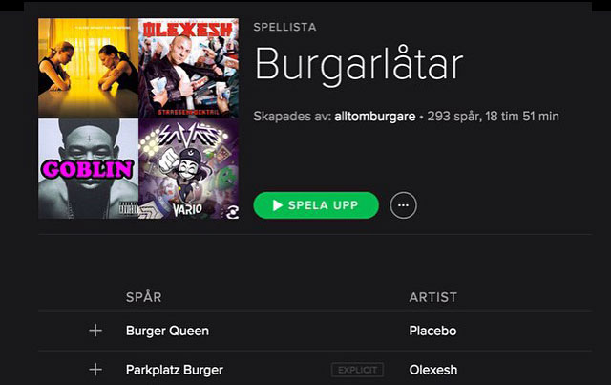Screen dimensions: 611x385
Task: Add Burger Queen track with plus icon
Action: (x=95, y=331)
